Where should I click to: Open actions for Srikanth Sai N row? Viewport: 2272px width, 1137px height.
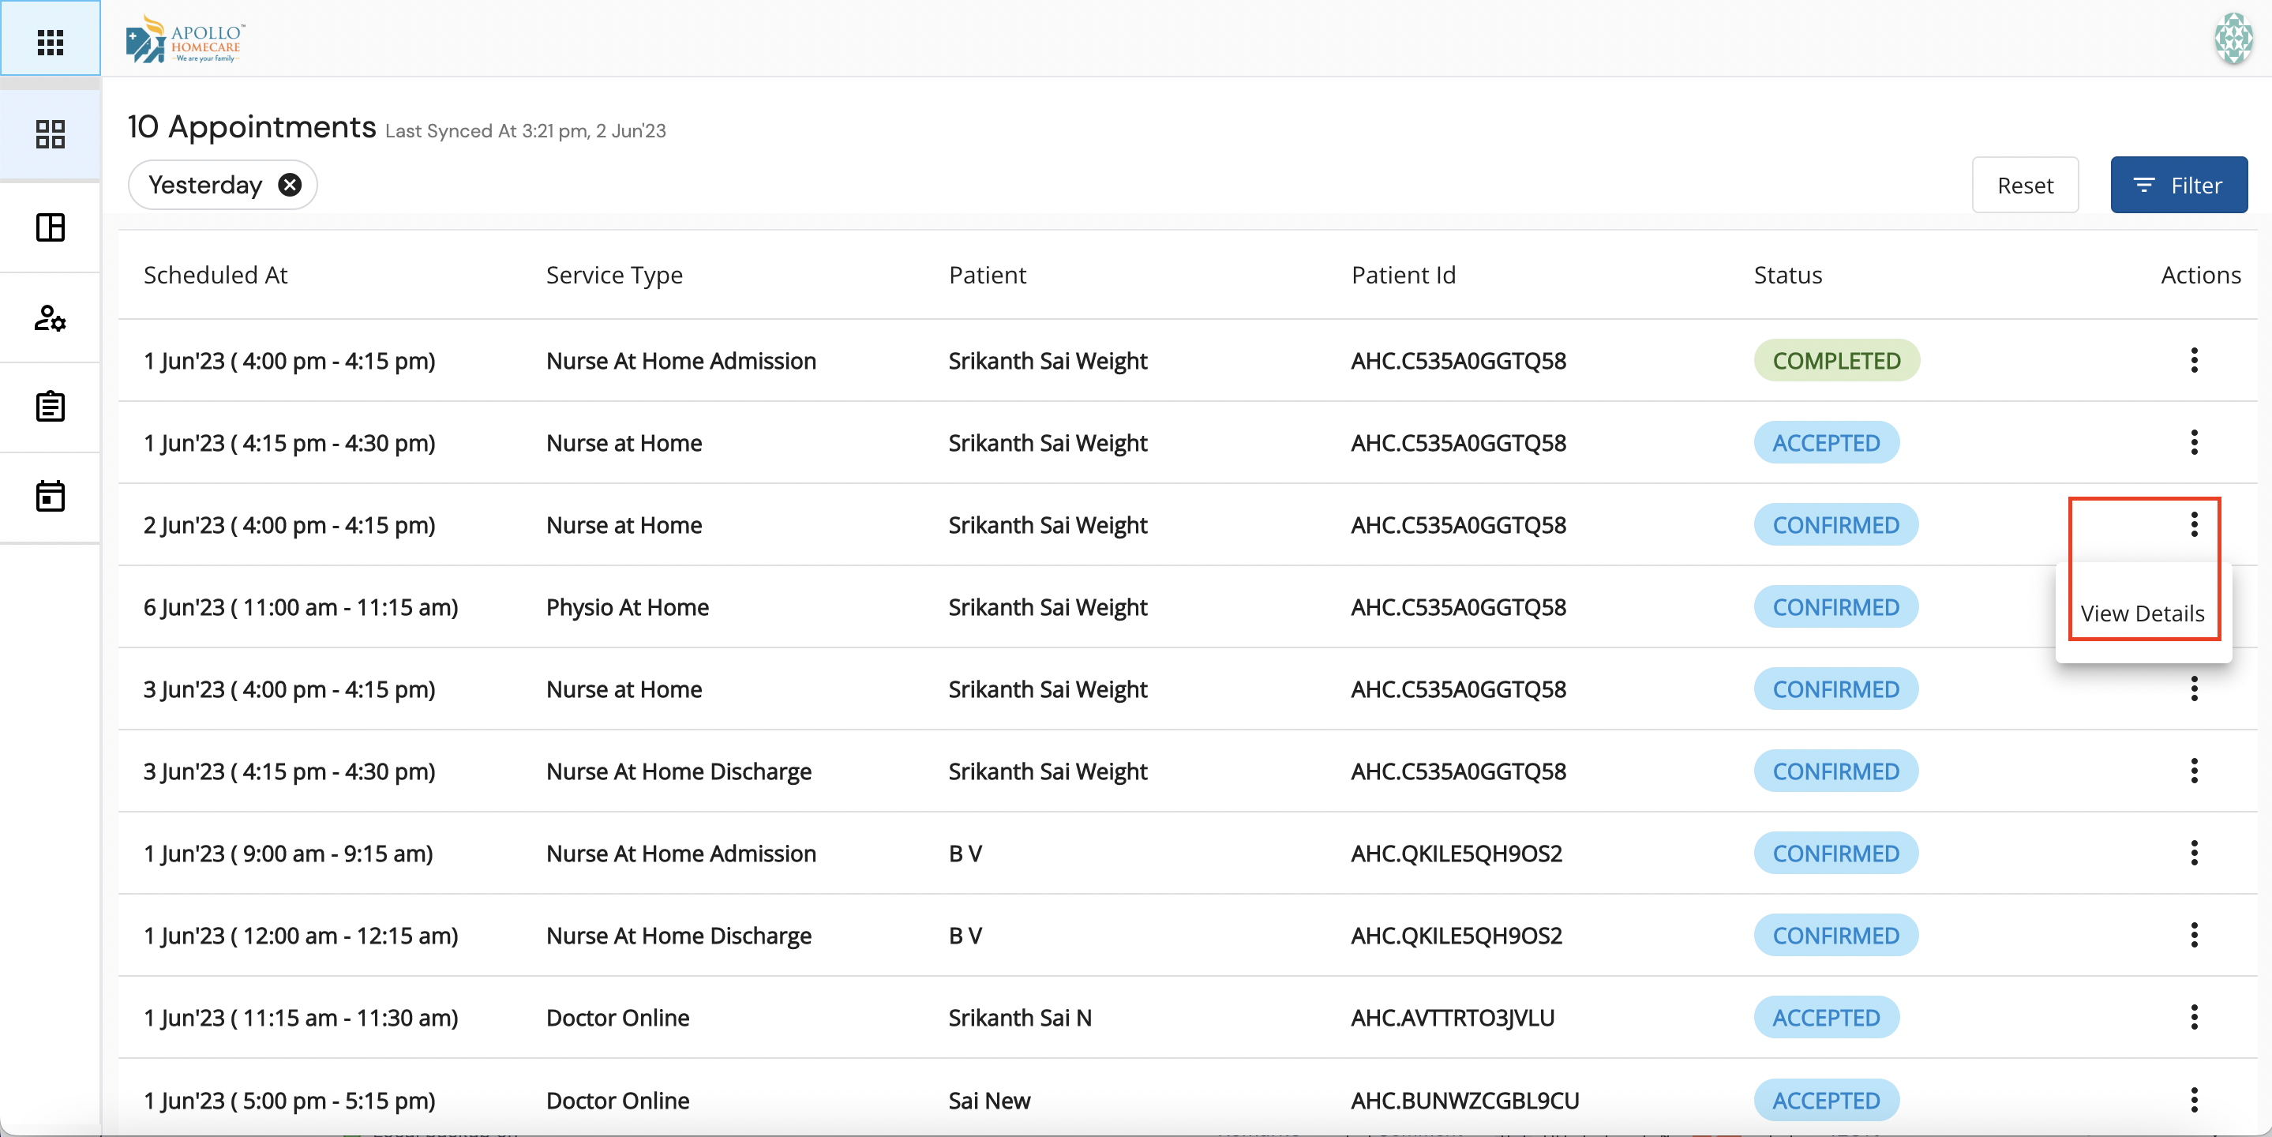click(x=2194, y=1017)
